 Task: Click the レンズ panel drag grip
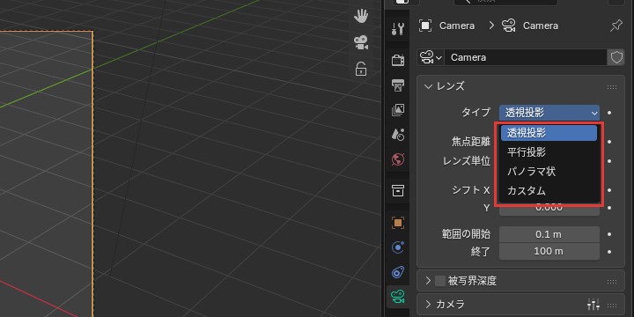pyautogui.click(x=612, y=86)
